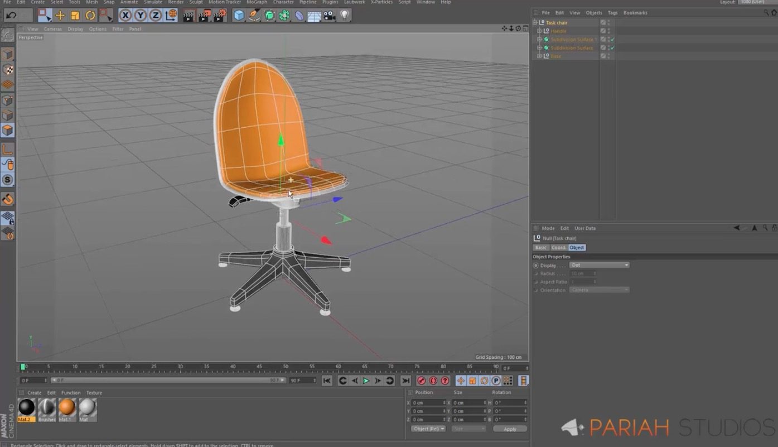Step to the next frame
Viewport: 778px width, 447px height.
378,381
